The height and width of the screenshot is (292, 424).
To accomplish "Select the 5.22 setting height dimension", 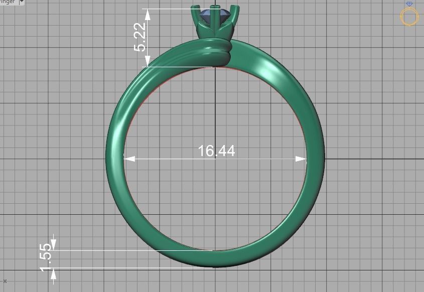I will 140,37.
